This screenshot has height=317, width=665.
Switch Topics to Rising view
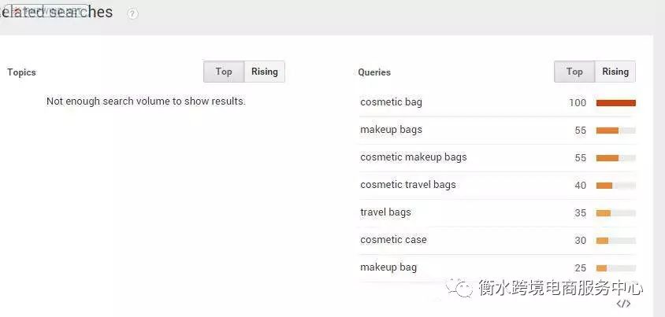coord(265,72)
